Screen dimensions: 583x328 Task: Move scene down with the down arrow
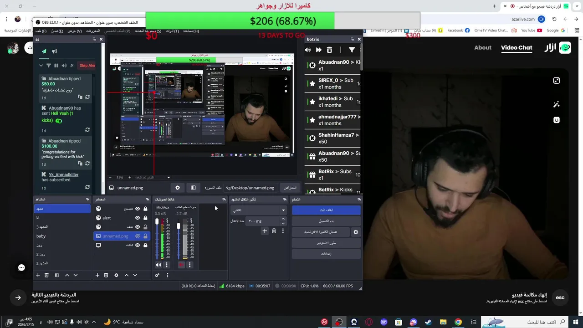click(x=76, y=275)
